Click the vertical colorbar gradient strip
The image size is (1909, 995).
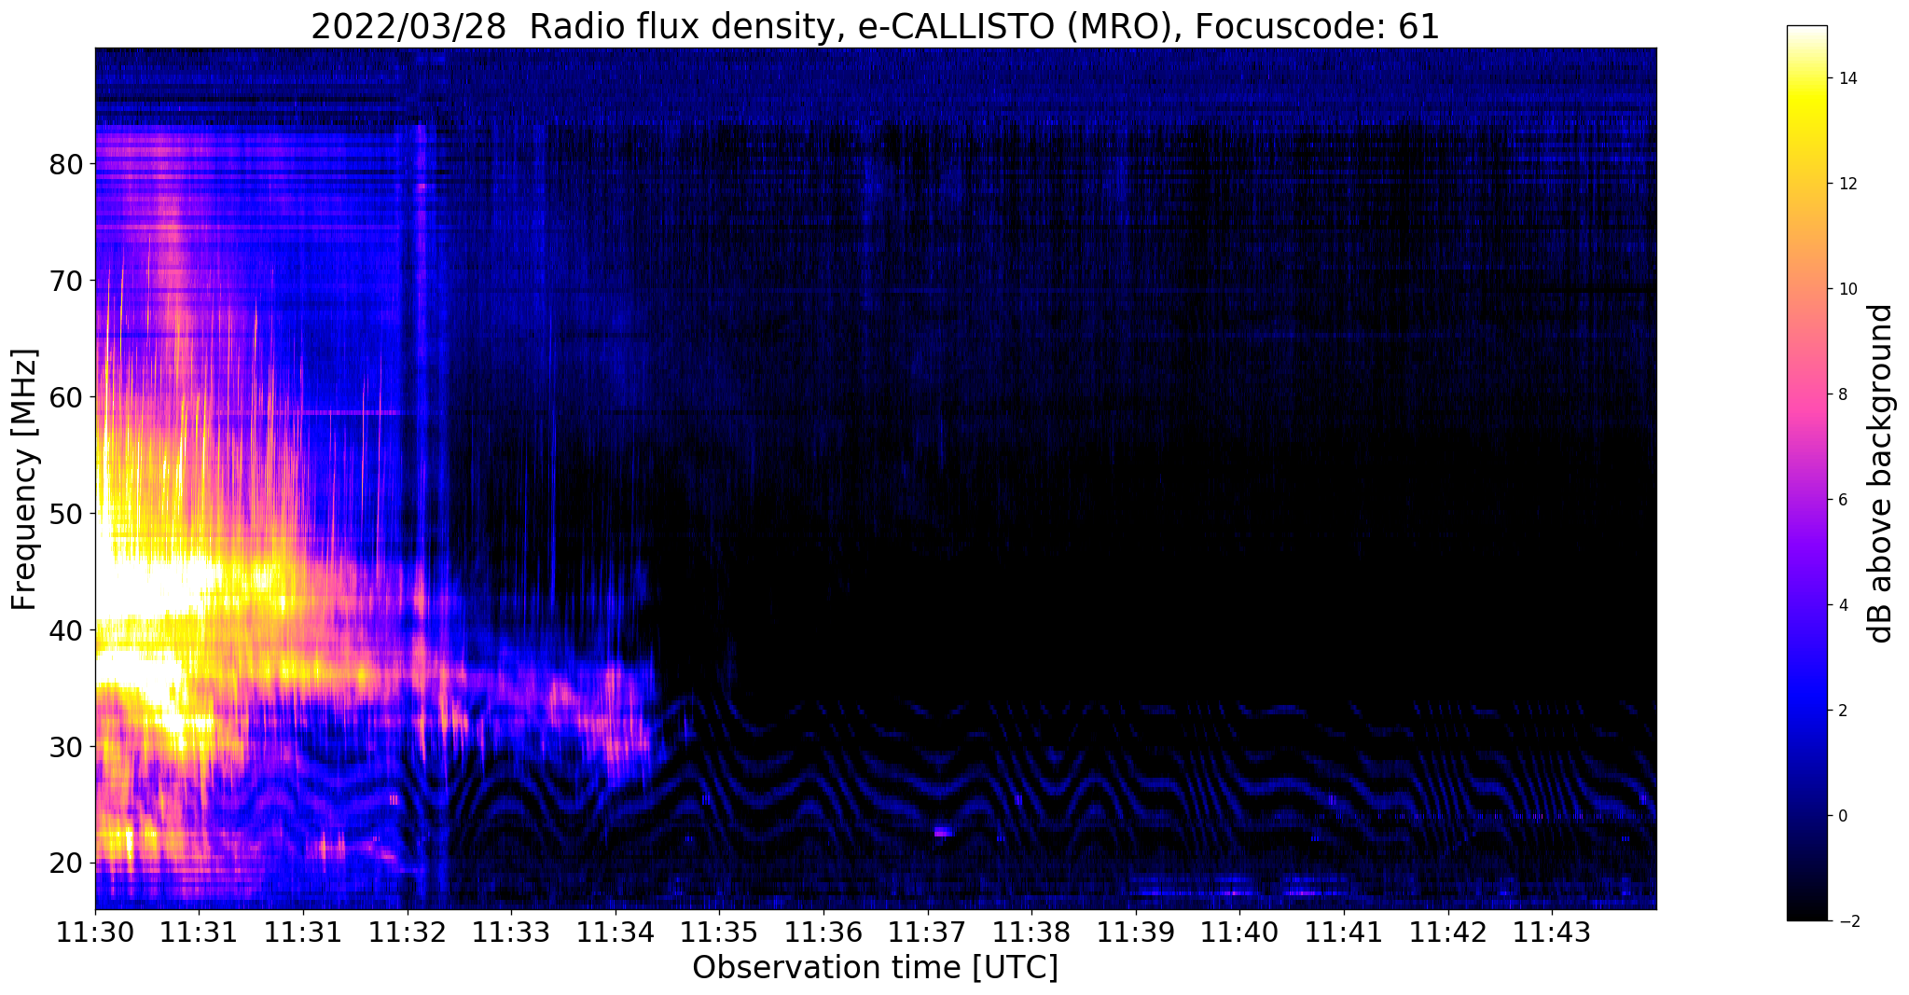click(x=1806, y=474)
